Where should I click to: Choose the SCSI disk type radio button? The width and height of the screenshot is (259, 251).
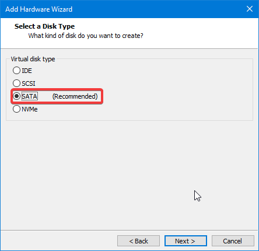click(x=16, y=83)
